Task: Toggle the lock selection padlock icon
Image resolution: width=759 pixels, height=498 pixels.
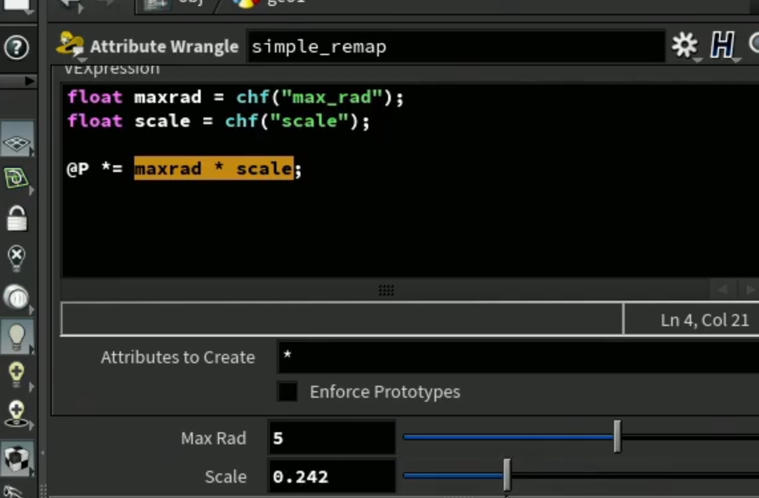Action: pyautogui.click(x=17, y=218)
